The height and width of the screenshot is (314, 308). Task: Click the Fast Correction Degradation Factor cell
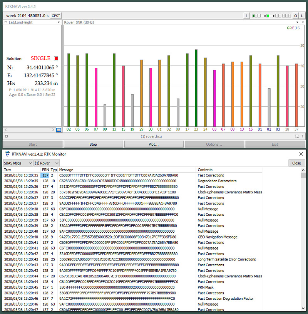click(226, 299)
